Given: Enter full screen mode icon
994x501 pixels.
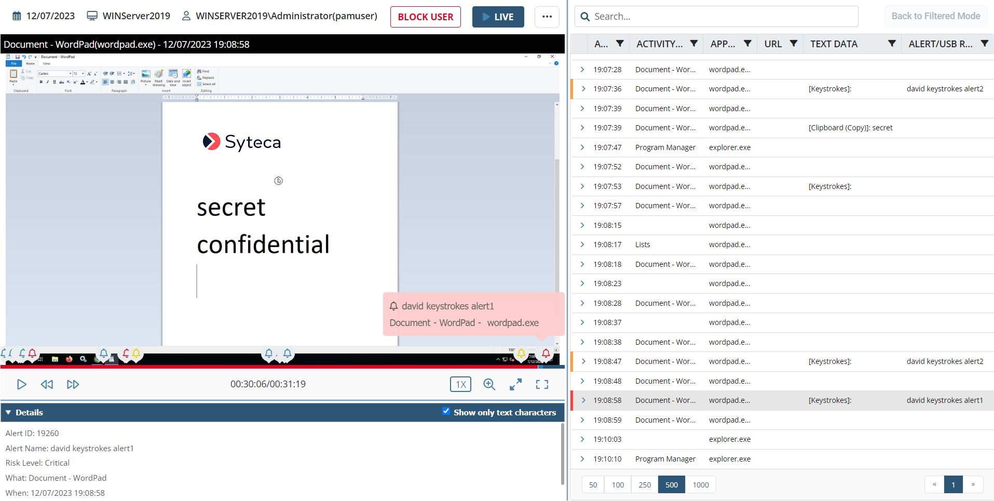Looking at the screenshot, I should click(542, 384).
